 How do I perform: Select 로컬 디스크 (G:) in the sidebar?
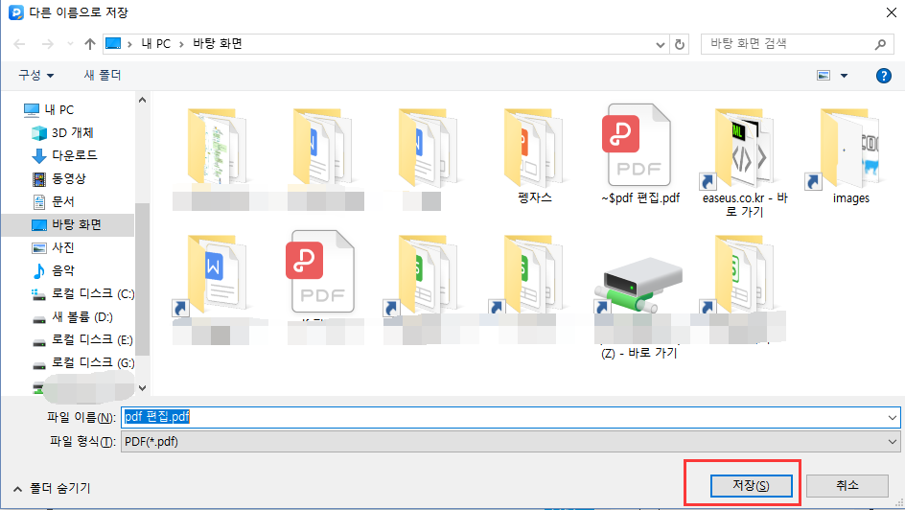(x=82, y=363)
